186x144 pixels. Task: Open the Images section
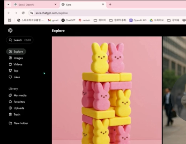click(x=16, y=58)
